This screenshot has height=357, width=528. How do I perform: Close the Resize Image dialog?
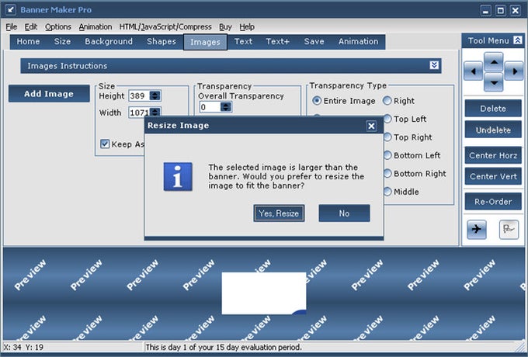tap(371, 126)
